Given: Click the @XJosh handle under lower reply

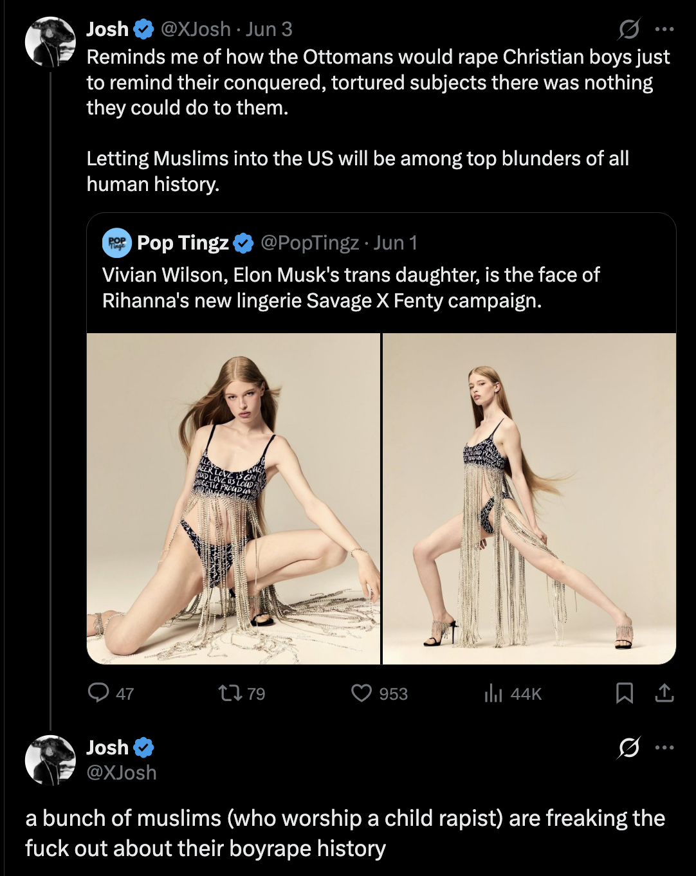Looking at the screenshot, I should click(x=122, y=772).
